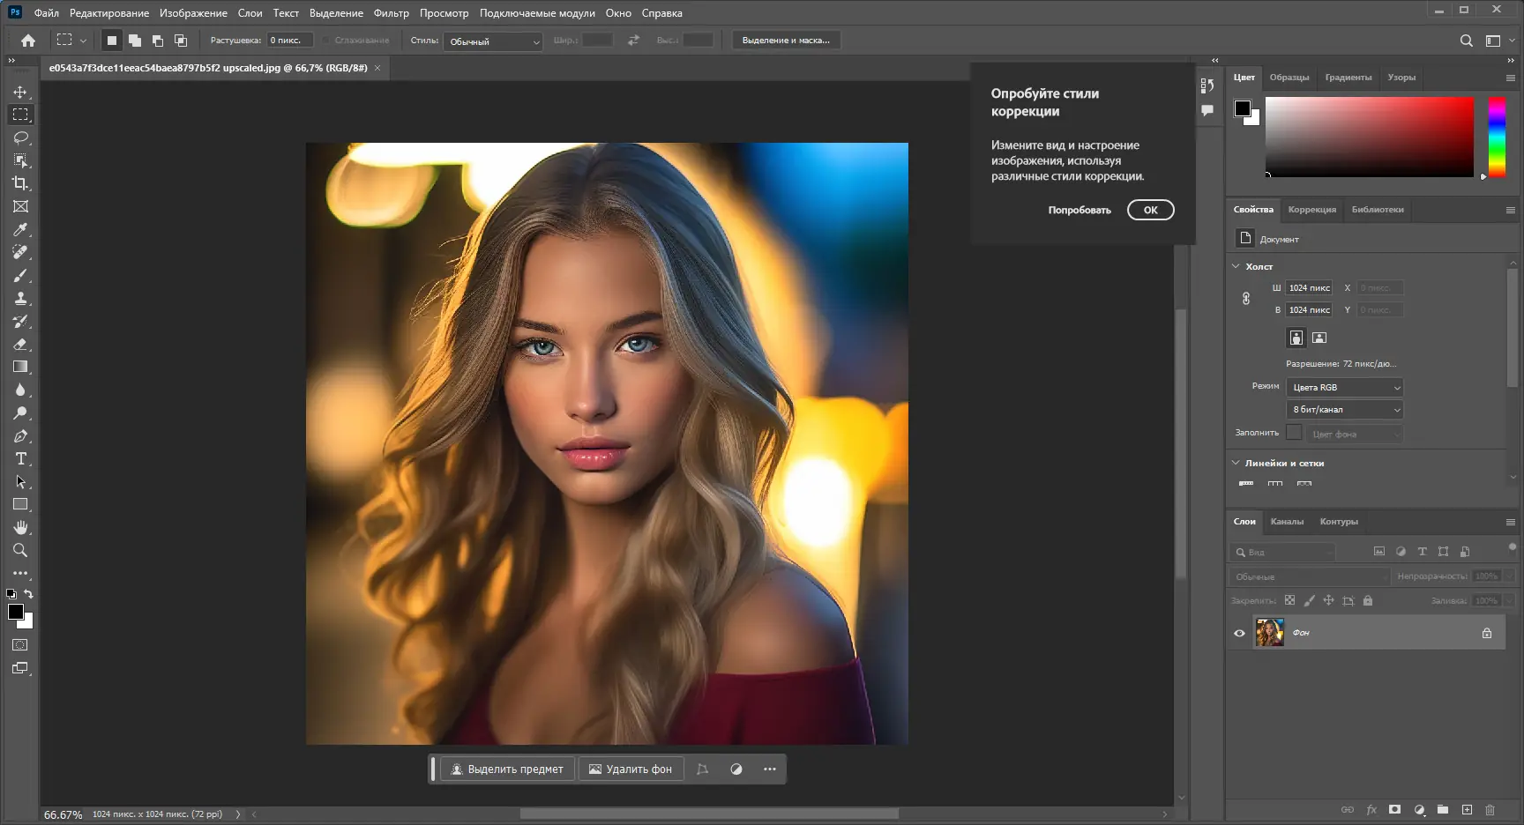The width and height of the screenshot is (1524, 825).
Task: Hide the Фон layer visibility
Action: click(x=1240, y=632)
